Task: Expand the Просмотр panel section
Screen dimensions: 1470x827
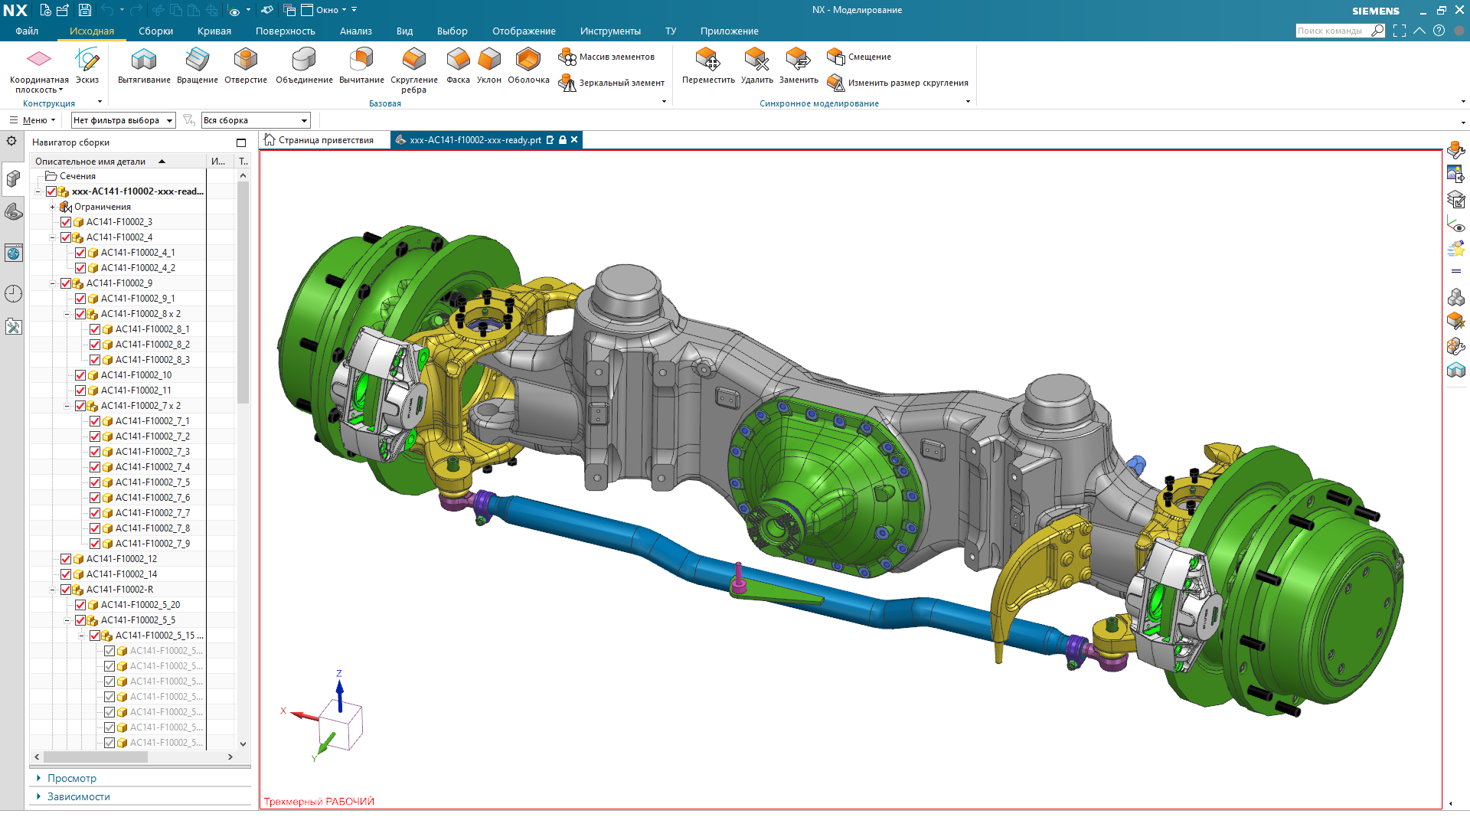Action: (72, 778)
